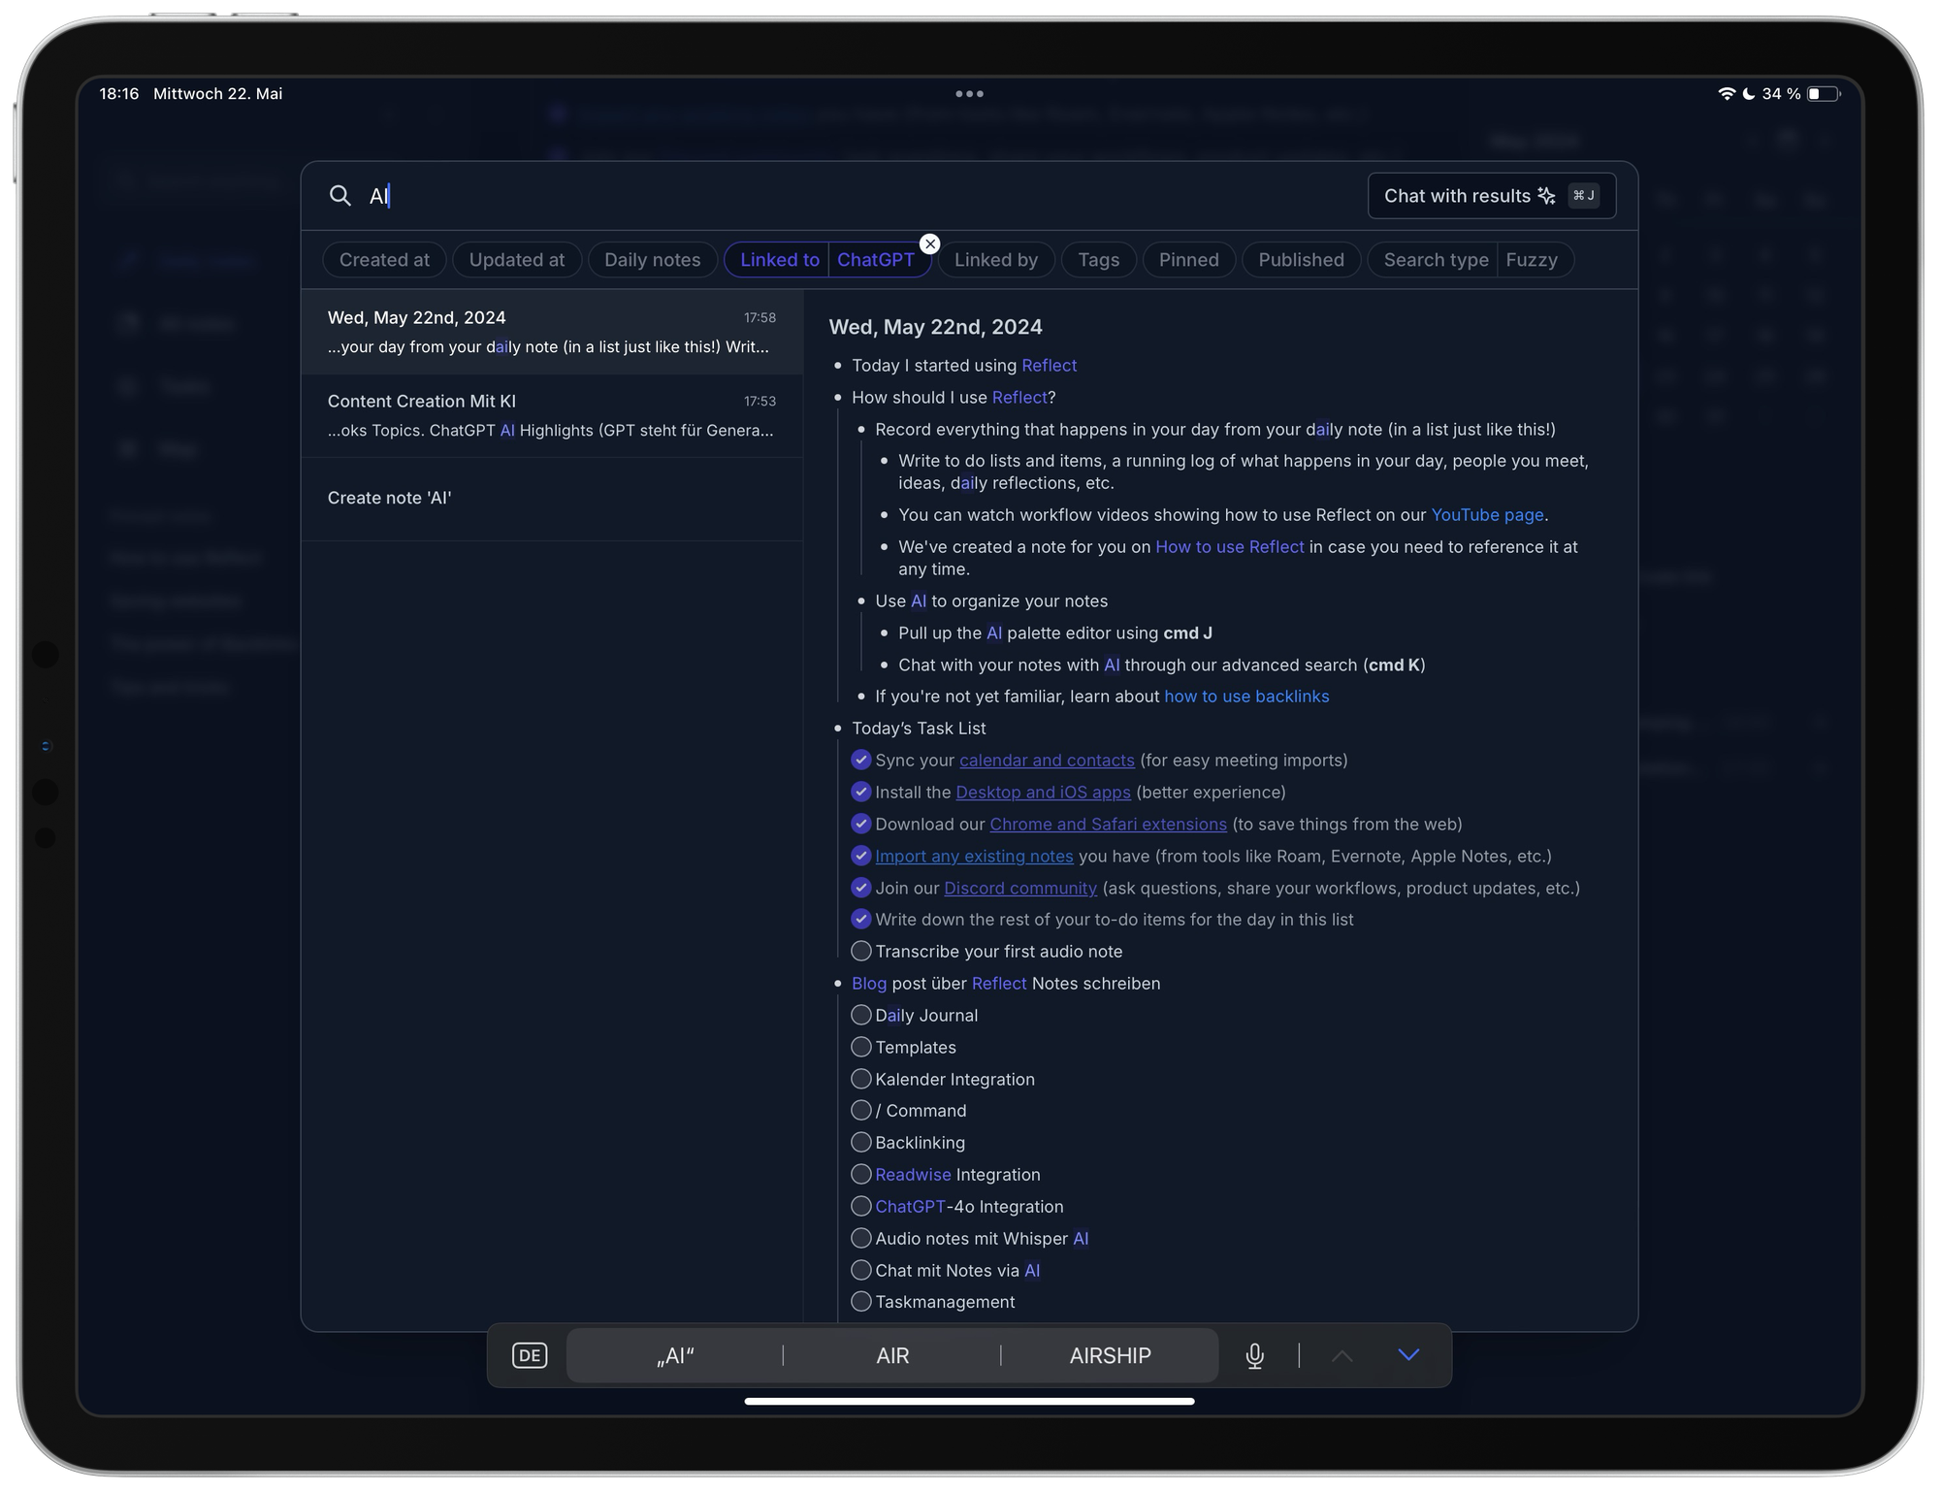Uncheck Join our Discord community task
Image resolution: width=1940 pixels, height=1493 pixels.
click(860, 888)
